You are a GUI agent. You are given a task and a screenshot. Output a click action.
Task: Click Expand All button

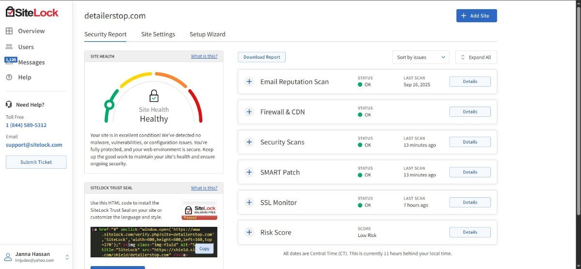tap(476, 57)
